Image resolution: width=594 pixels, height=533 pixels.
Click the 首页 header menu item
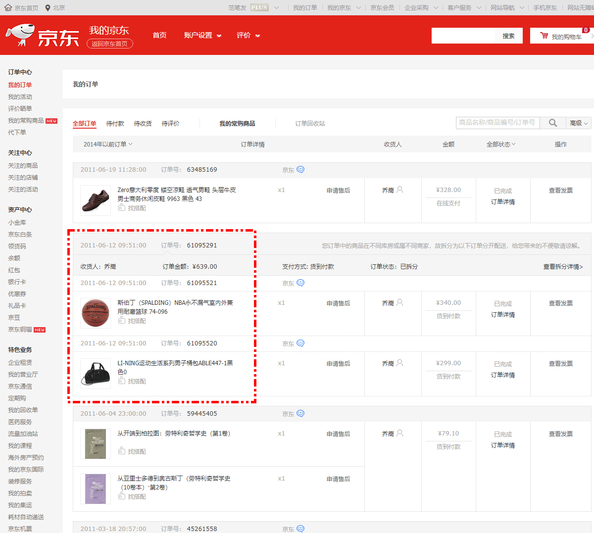[159, 35]
